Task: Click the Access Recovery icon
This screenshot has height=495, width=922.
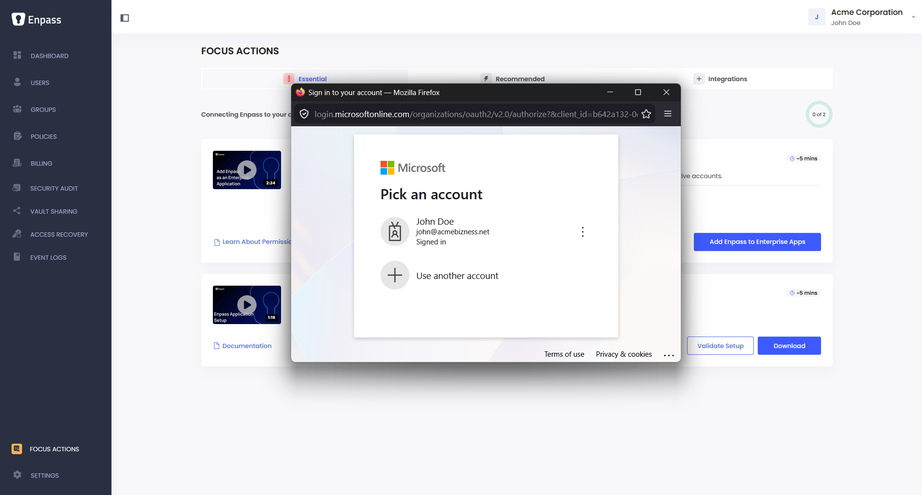Action: [17, 234]
